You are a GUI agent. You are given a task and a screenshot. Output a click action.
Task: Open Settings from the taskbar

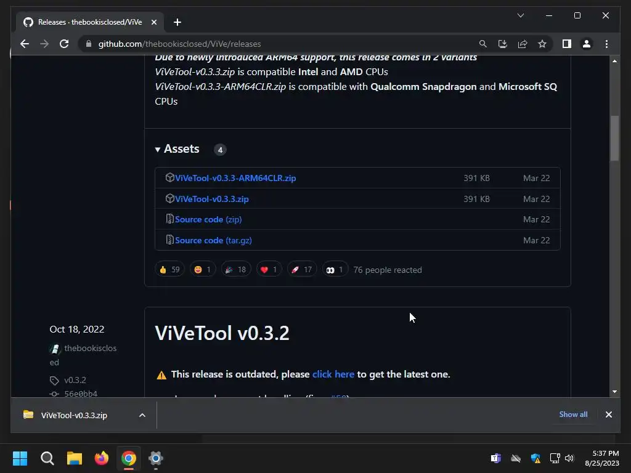(156, 458)
